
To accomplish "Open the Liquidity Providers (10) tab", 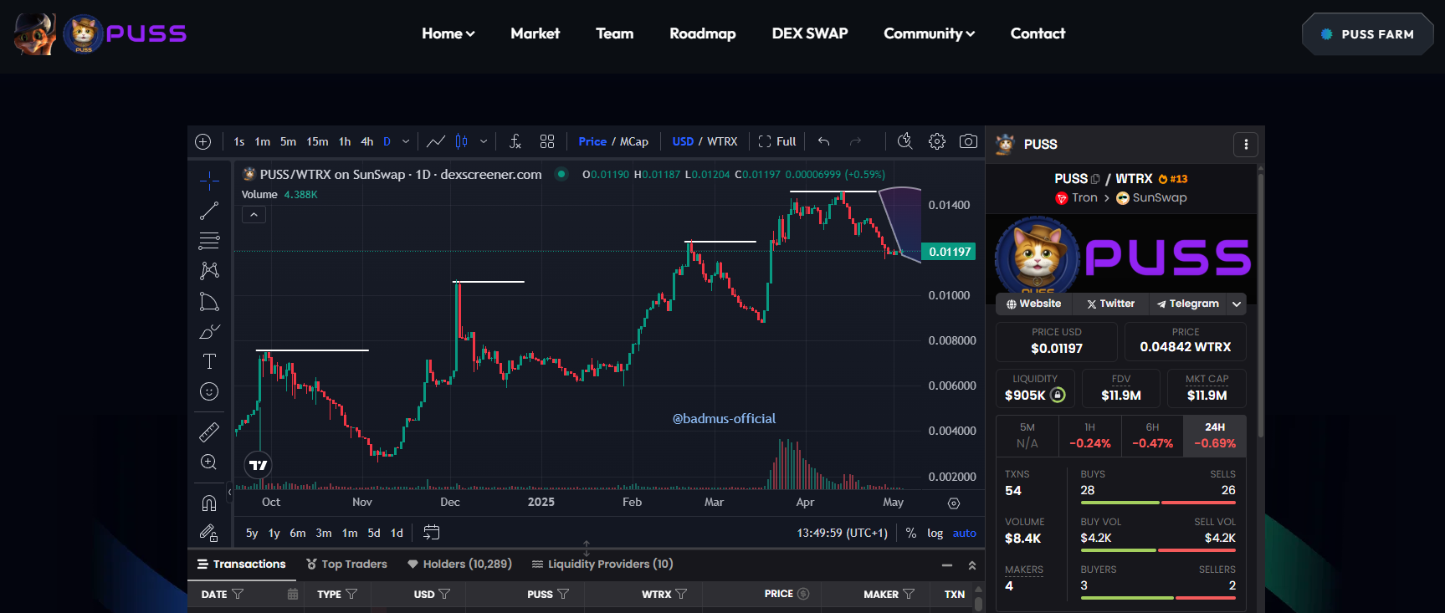I will coord(602,564).
